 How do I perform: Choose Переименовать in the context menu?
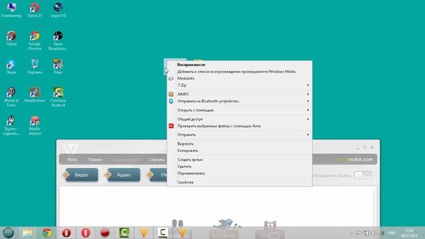tap(240, 173)
